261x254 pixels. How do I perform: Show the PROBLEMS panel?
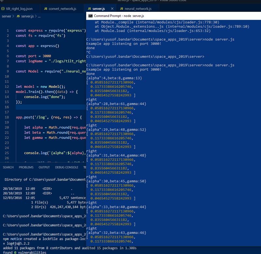click(x=26, y=167)
